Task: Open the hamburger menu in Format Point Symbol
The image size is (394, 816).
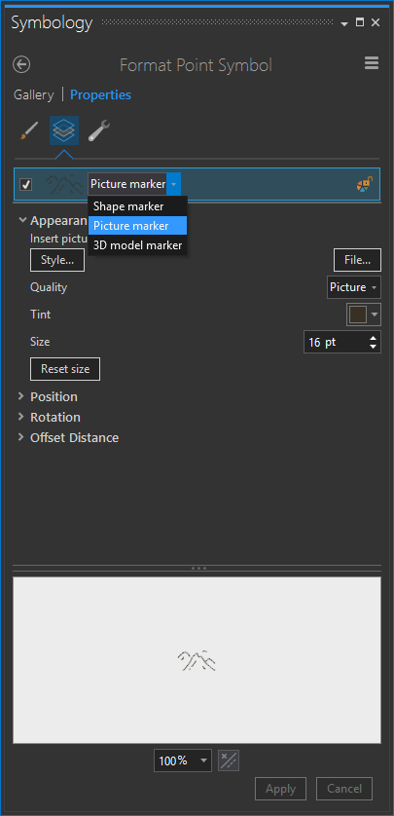Action: pos(371,64)
